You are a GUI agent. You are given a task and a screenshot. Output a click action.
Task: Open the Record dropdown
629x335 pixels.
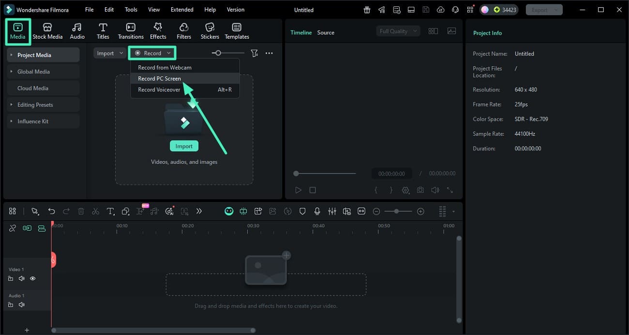point(152,53)
